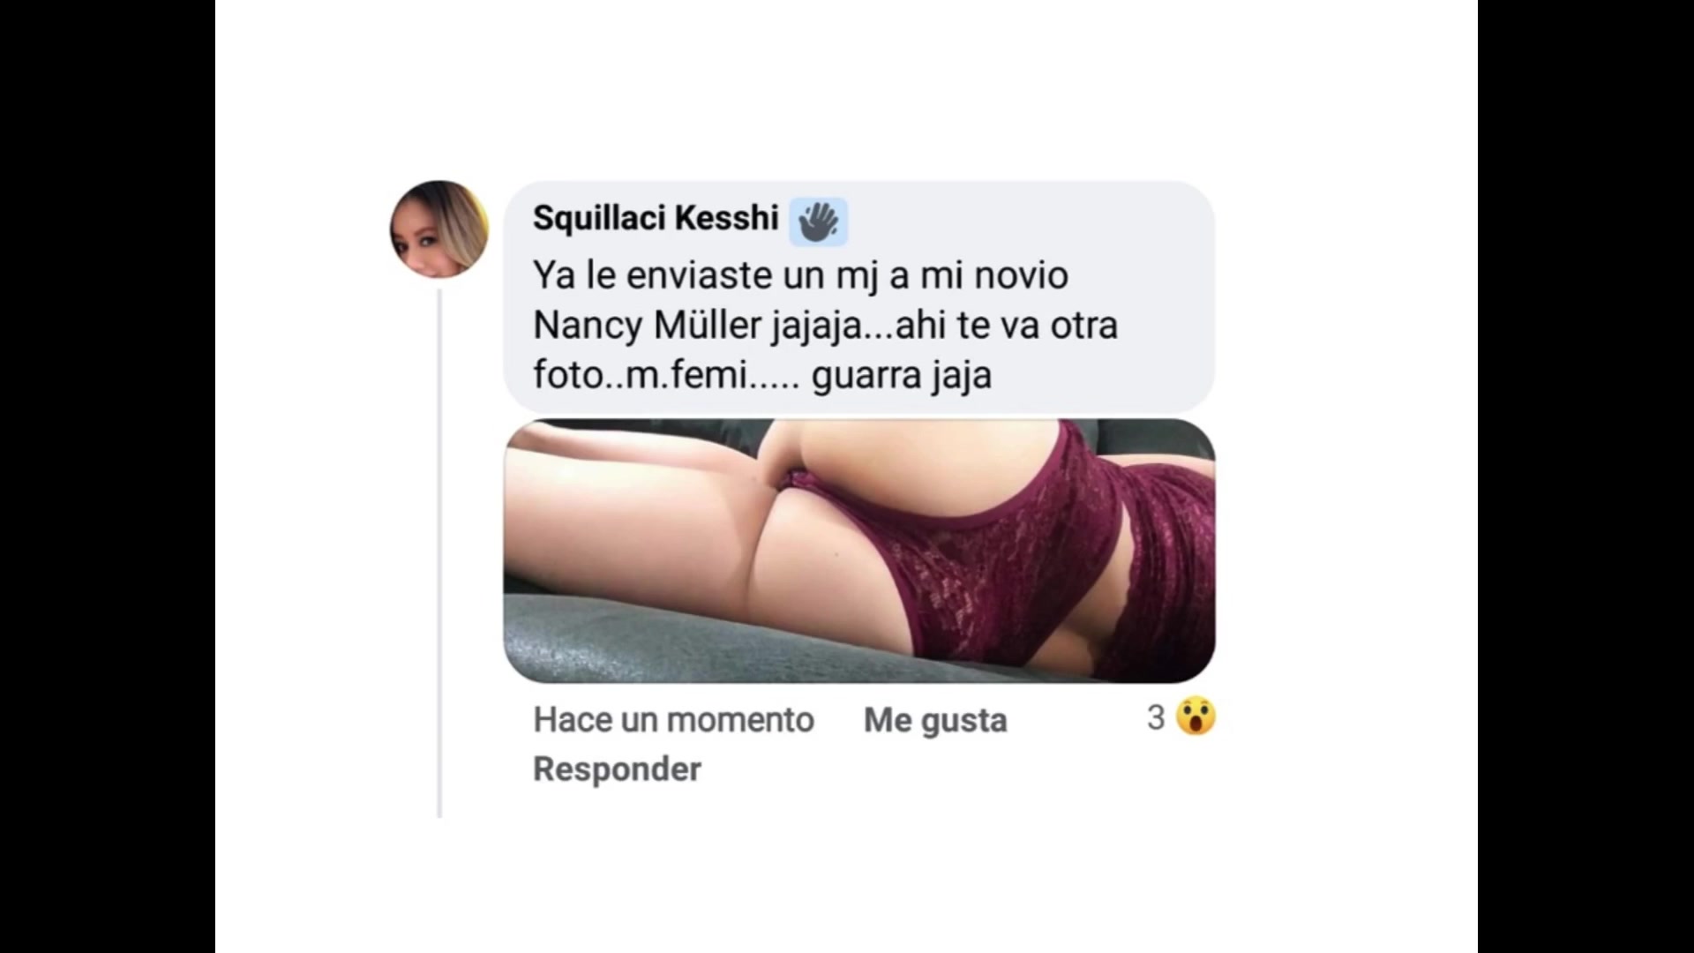Click the wow emoji reaction icon

tap(1196, 717)
